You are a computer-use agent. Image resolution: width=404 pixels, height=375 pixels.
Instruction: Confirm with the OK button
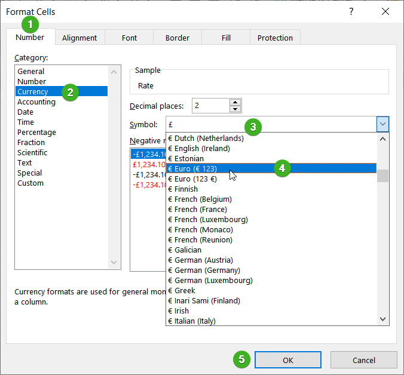click(288, 360)
